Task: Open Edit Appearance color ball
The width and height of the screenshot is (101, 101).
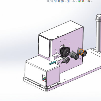Action: coord(80,1)
